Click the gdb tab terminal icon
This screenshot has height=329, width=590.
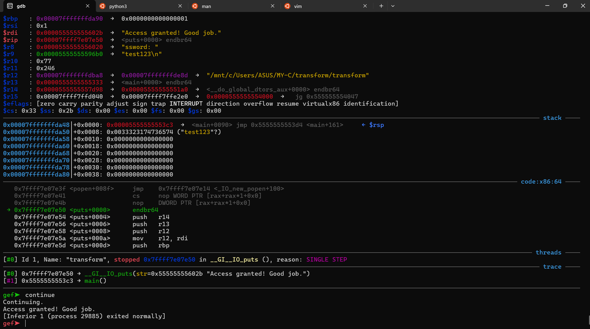pos(10,6)
